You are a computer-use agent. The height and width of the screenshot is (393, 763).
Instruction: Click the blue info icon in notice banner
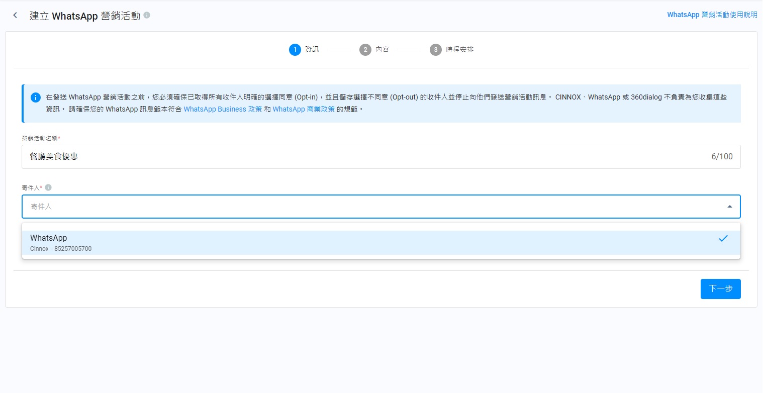click(36, 97)
